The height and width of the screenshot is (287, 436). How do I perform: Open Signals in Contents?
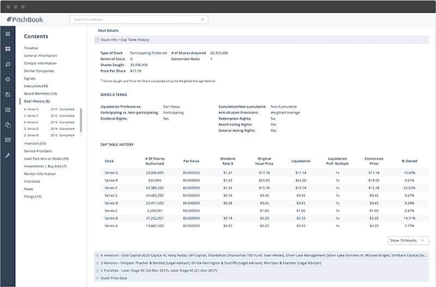point(29,79)
